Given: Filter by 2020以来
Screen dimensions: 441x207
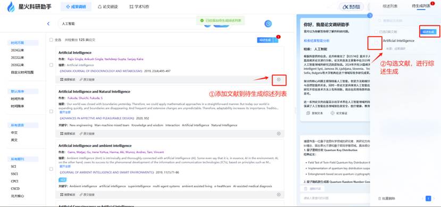Looking at the screenshot, I should (17, 65).
